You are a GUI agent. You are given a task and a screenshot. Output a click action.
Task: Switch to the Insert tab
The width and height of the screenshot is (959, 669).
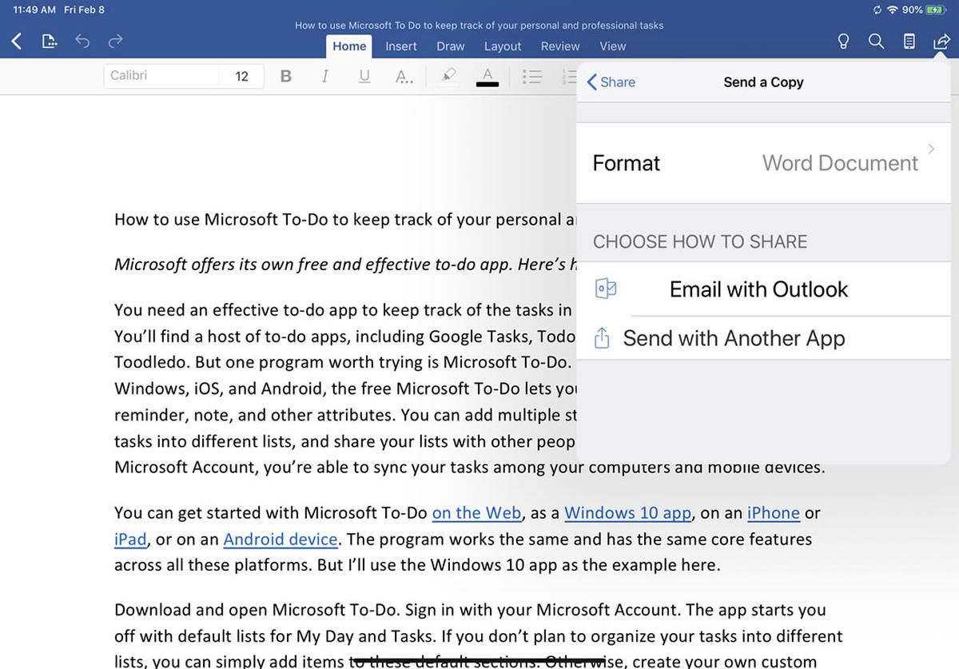pos(400,46)
